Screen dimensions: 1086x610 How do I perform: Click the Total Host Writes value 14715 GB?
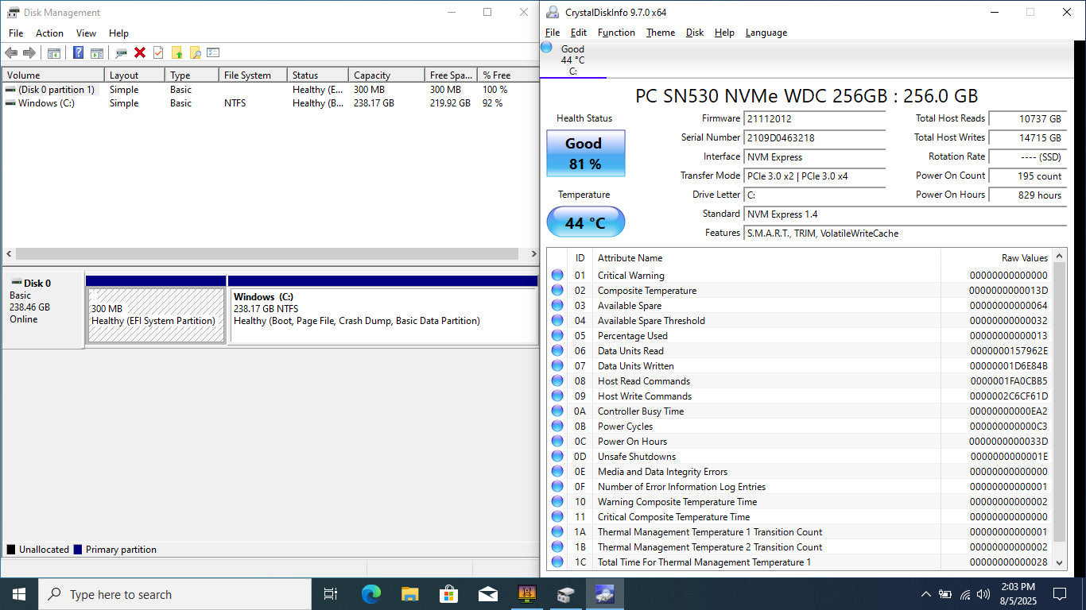click(x=1027, y=138)
